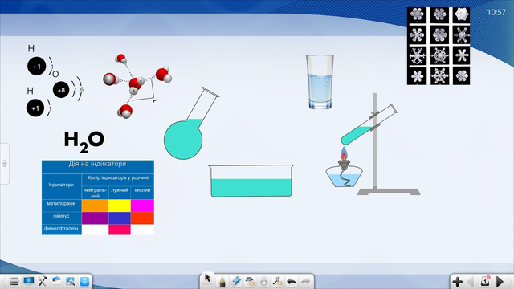
Task: Select the snowflake photos thumbnail
Action: click(439, 46)
